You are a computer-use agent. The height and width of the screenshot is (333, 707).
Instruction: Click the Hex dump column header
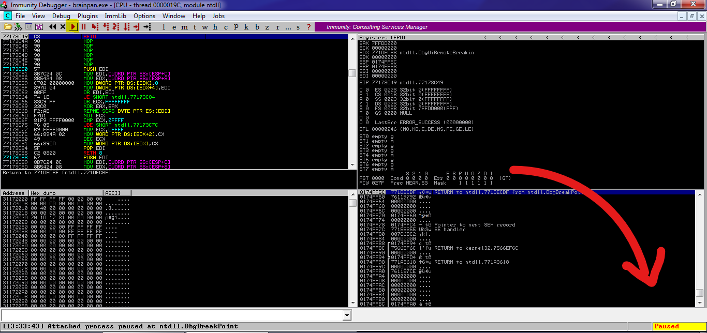point(66,193)
